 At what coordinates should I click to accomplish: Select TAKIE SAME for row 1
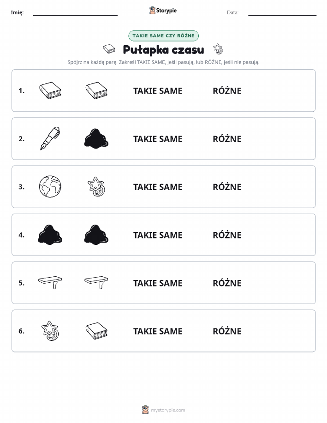tap(158, 91)
